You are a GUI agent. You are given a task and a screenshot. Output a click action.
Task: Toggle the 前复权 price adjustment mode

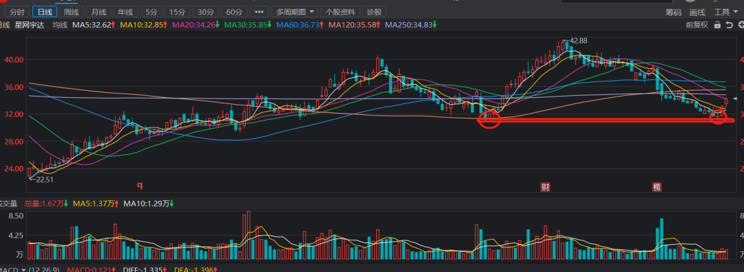click(697, 25)
